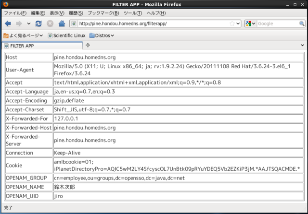Open a new tab with the plus button
This screenshot has width=308, height=214.
tap(88, 46)
